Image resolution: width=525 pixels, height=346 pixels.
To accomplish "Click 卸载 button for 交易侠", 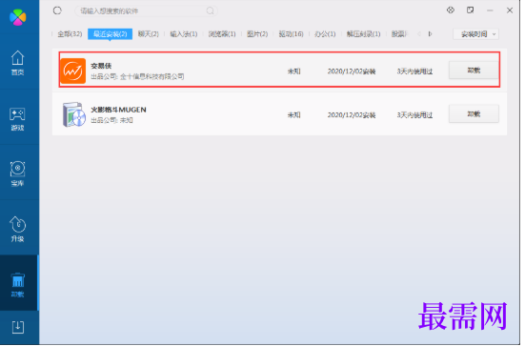I will pos(474,71).
